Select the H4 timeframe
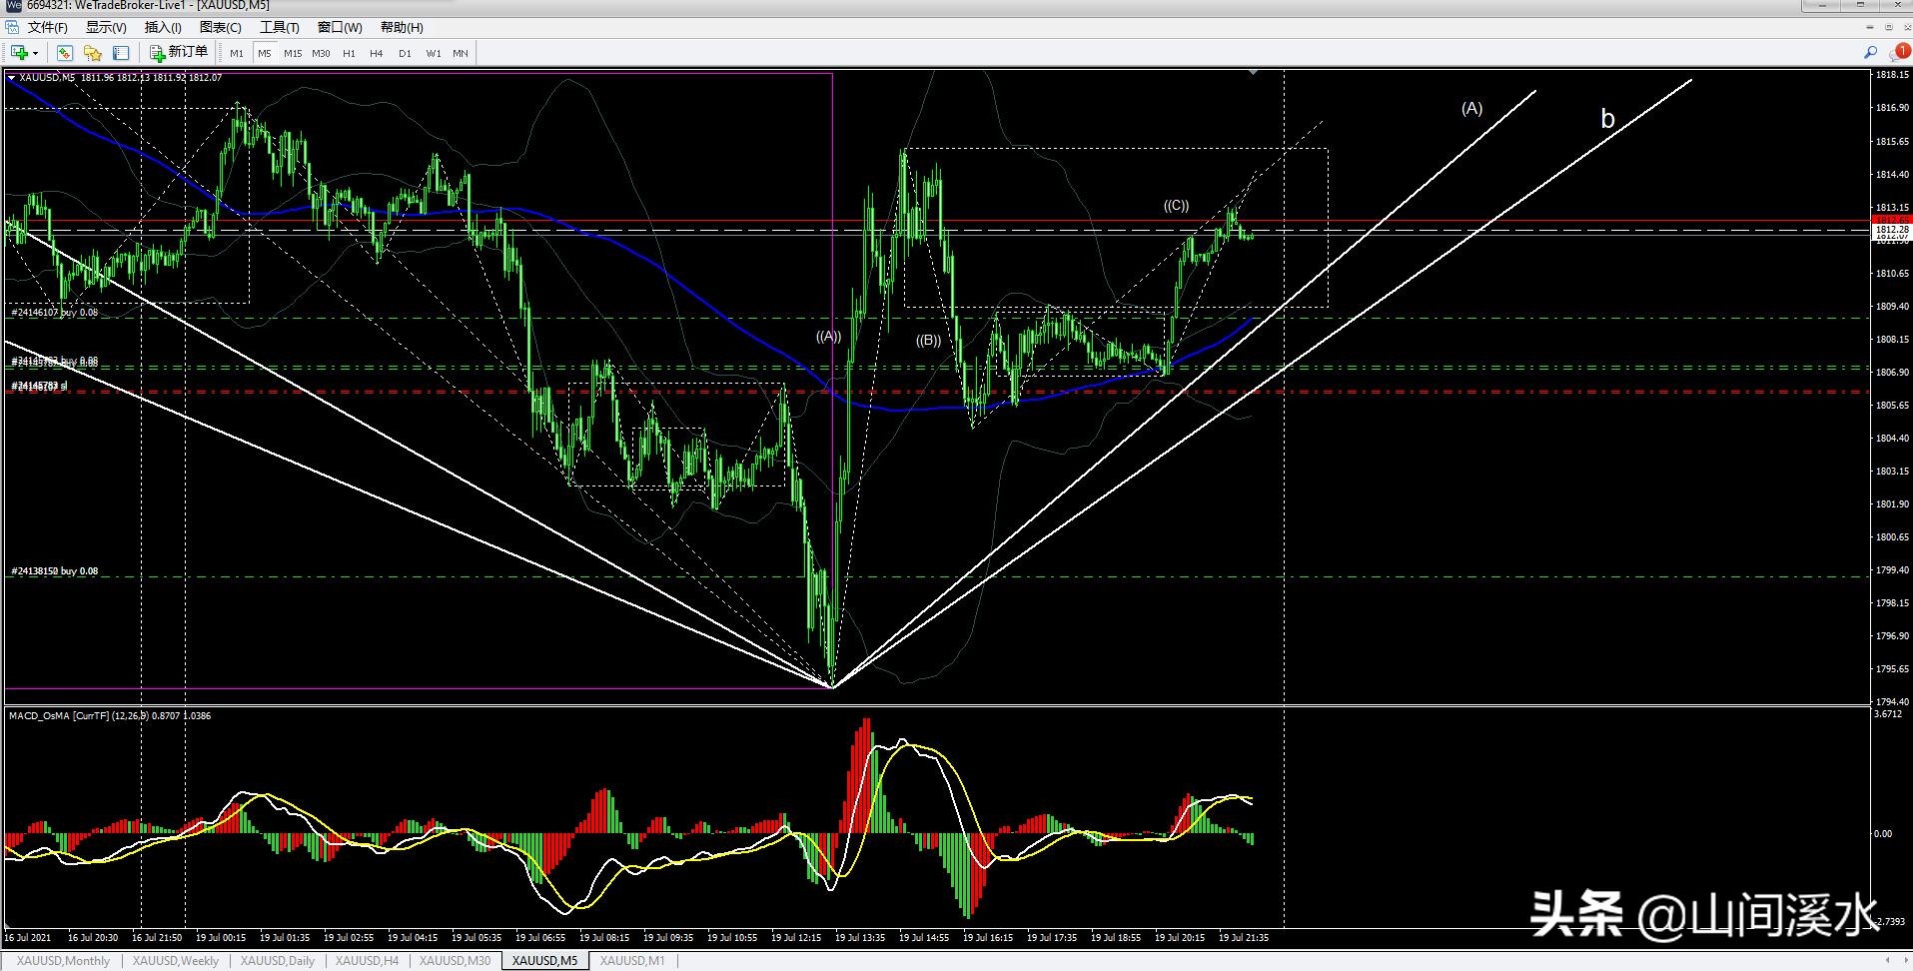Viewport: 1913px width, 971px height. [377, 53]
